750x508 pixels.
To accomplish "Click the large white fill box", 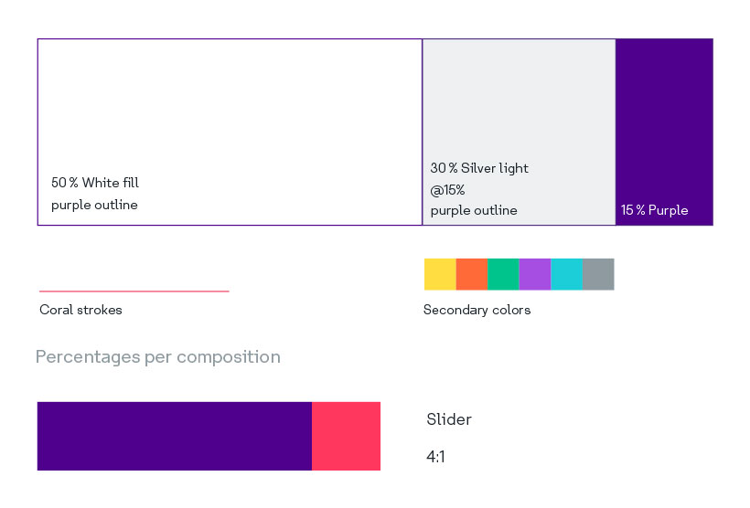I will point(229,110).
